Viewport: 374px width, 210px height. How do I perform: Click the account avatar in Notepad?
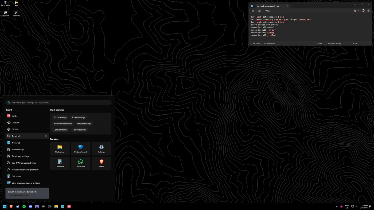[x=363, y=11]
